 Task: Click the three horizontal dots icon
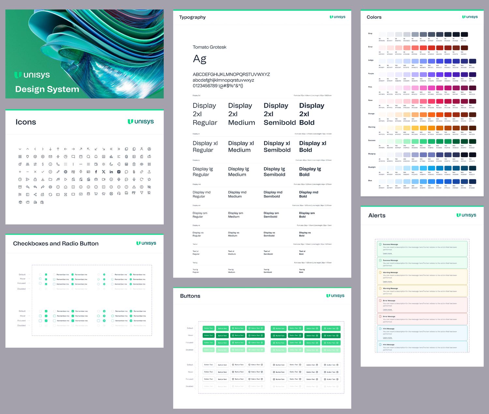point(81,164)
